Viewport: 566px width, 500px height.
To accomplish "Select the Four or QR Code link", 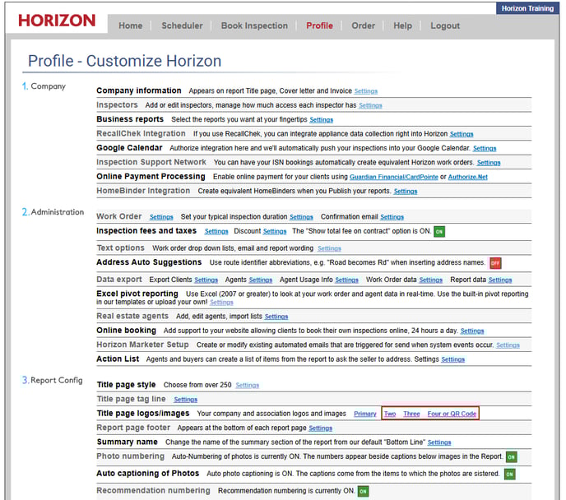I will (452, 414).
